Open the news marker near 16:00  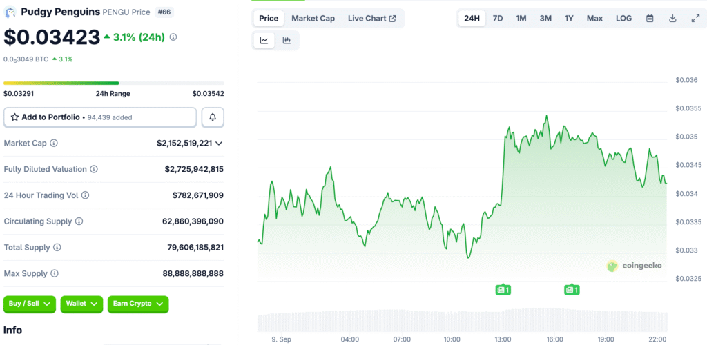tap(572, 290)
